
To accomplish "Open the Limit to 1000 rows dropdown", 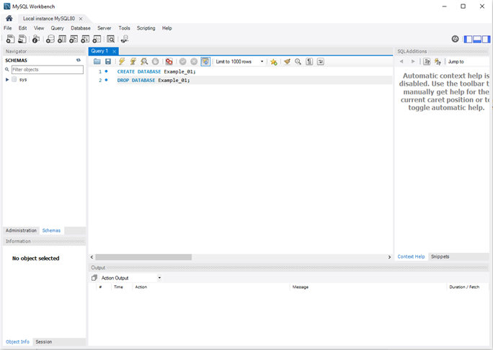I will coord(239,62).
